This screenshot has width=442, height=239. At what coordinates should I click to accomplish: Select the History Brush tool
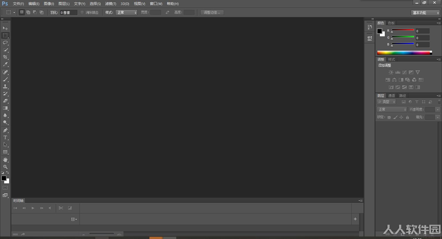click(x=5, y=94)
